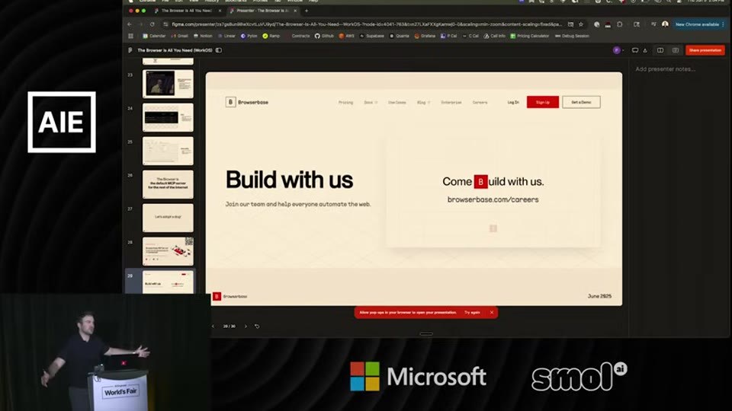This screenshot has height=411, width=732.
Task: Toggle the split view layout icon
Action: [660, 50]
